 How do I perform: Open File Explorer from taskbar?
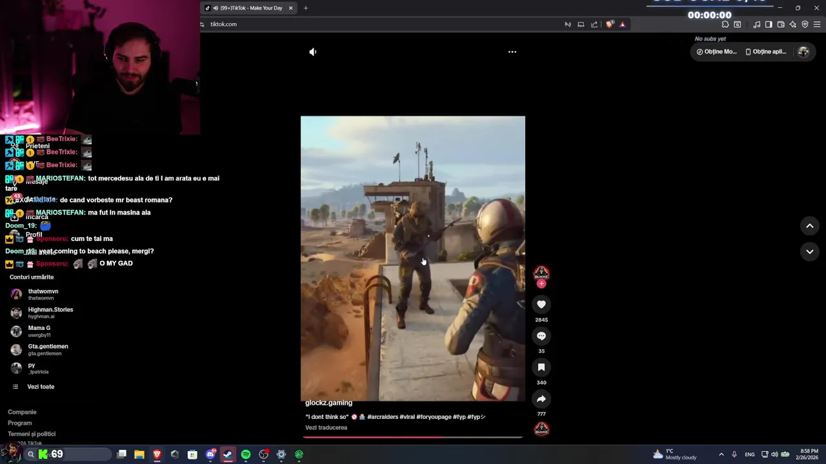pos(139,454)
